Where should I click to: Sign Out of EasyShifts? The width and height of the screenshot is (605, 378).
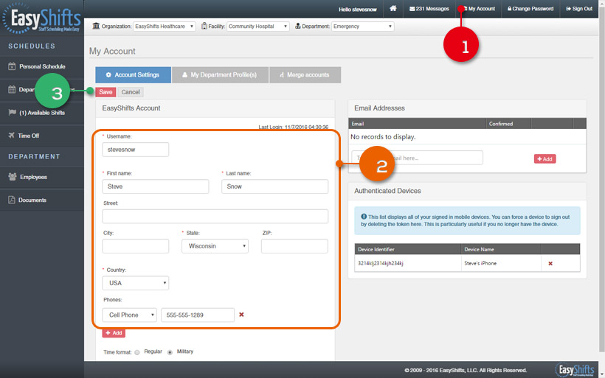[578, 9]
